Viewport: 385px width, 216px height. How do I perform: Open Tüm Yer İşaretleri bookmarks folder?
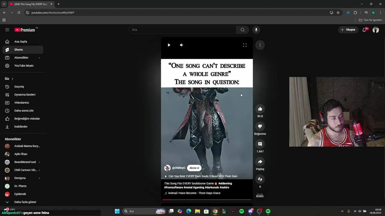pos(370,20)
